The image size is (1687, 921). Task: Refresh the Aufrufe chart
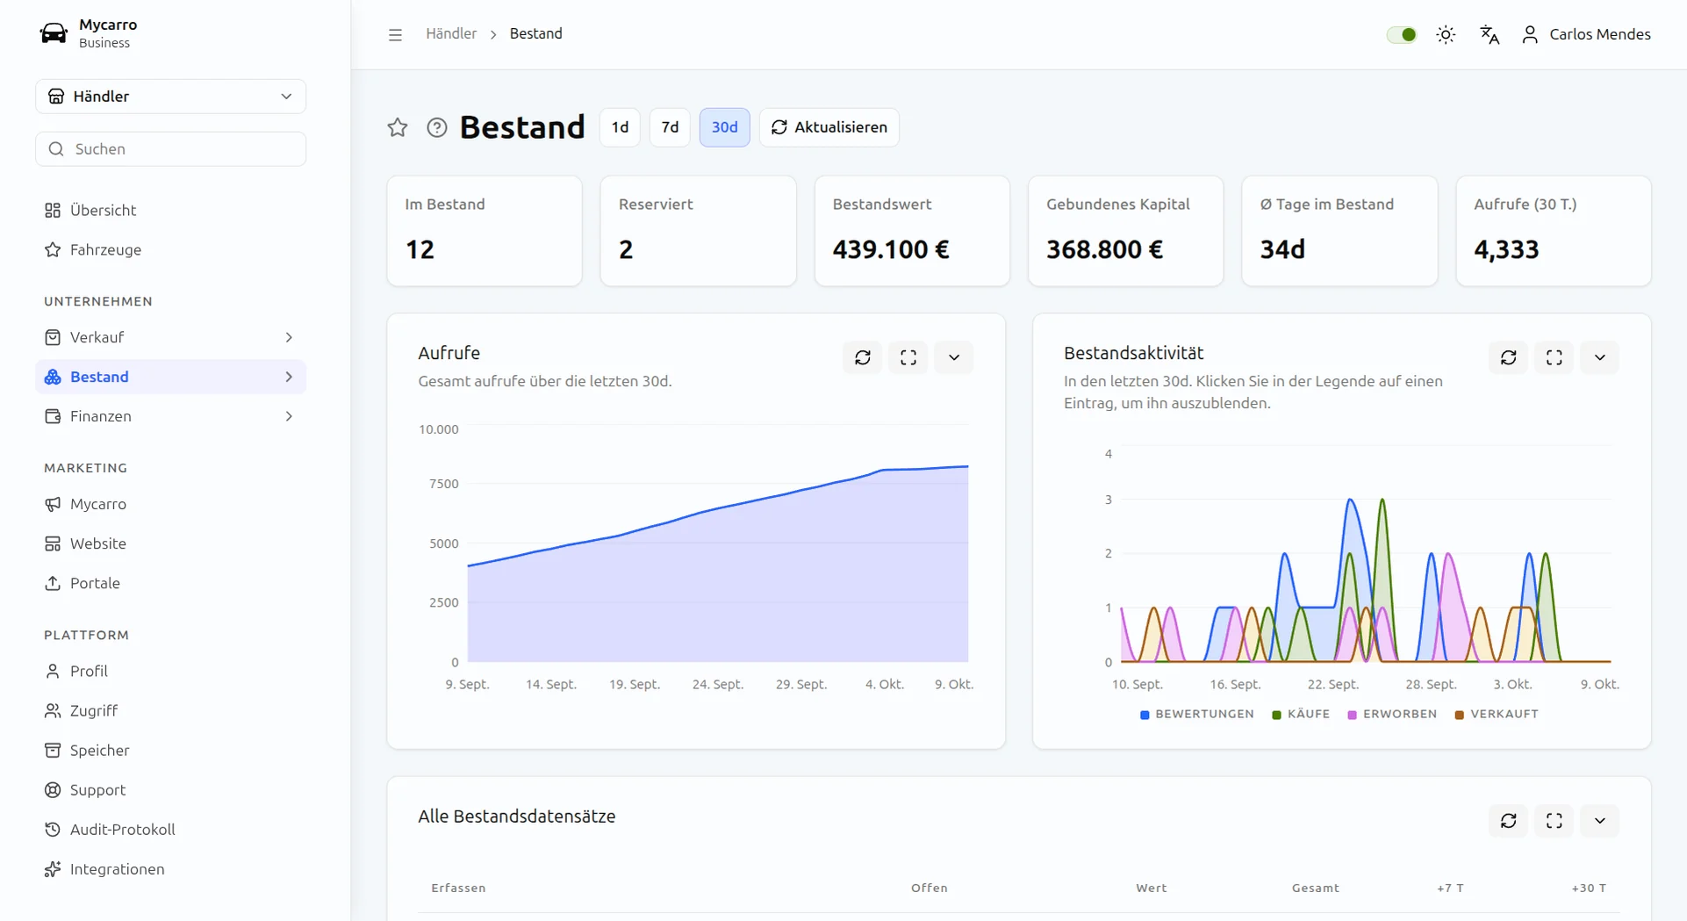863,357
